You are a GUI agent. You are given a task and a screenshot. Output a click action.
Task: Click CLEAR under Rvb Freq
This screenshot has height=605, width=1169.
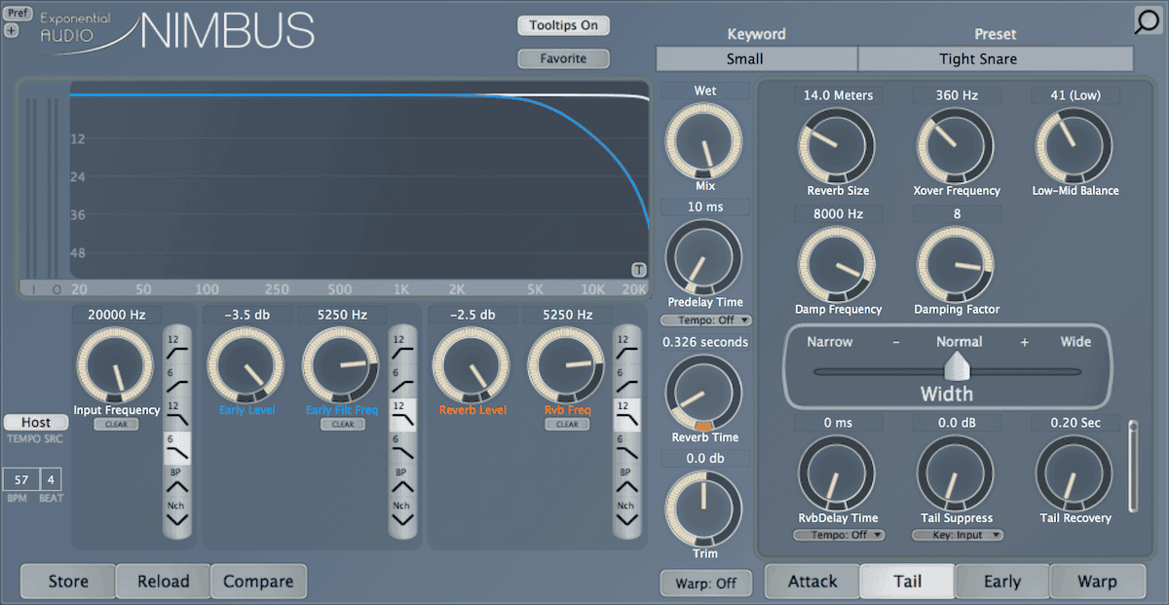tap(568, 425)
